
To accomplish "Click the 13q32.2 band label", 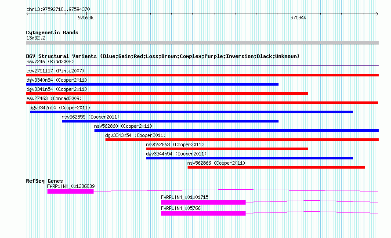I will click(x=36, y=38).
